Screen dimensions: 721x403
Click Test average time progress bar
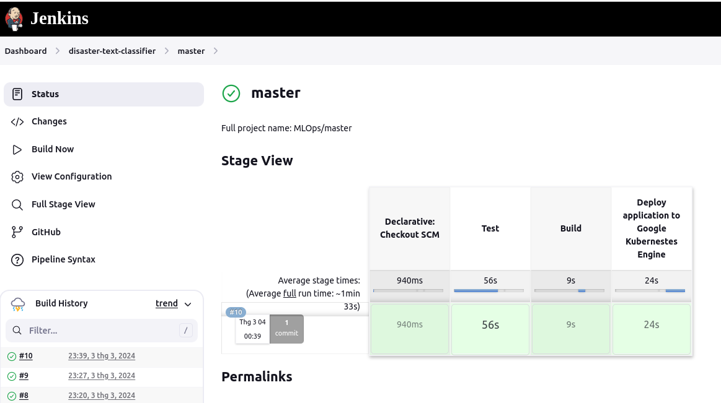coord(489,290)
